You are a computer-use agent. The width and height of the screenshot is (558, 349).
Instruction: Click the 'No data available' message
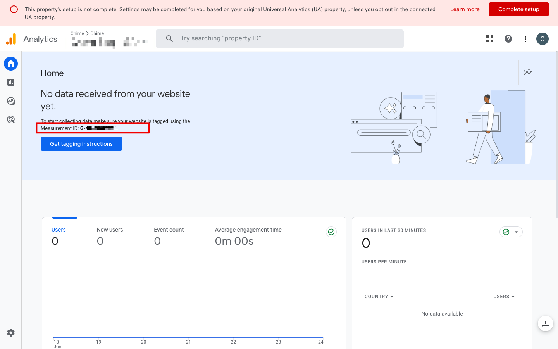click(x=442, y=314)
